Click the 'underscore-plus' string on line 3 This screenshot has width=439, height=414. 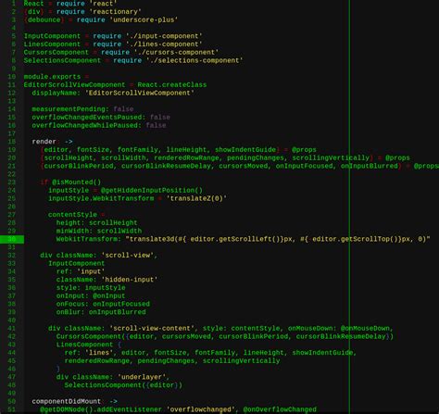(x=144, y=19)
